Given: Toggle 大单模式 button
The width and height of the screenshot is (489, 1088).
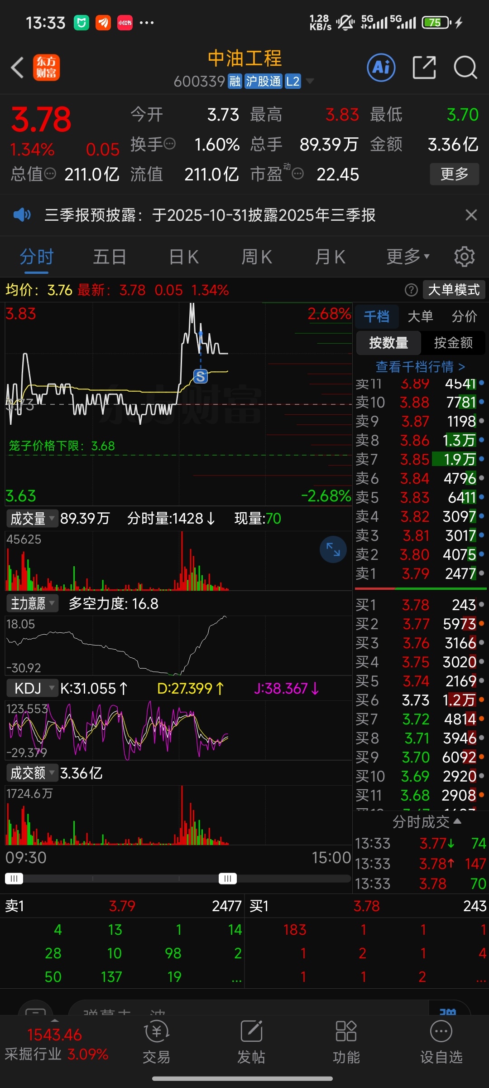Looking at the screenshot, I should [454, 290].
